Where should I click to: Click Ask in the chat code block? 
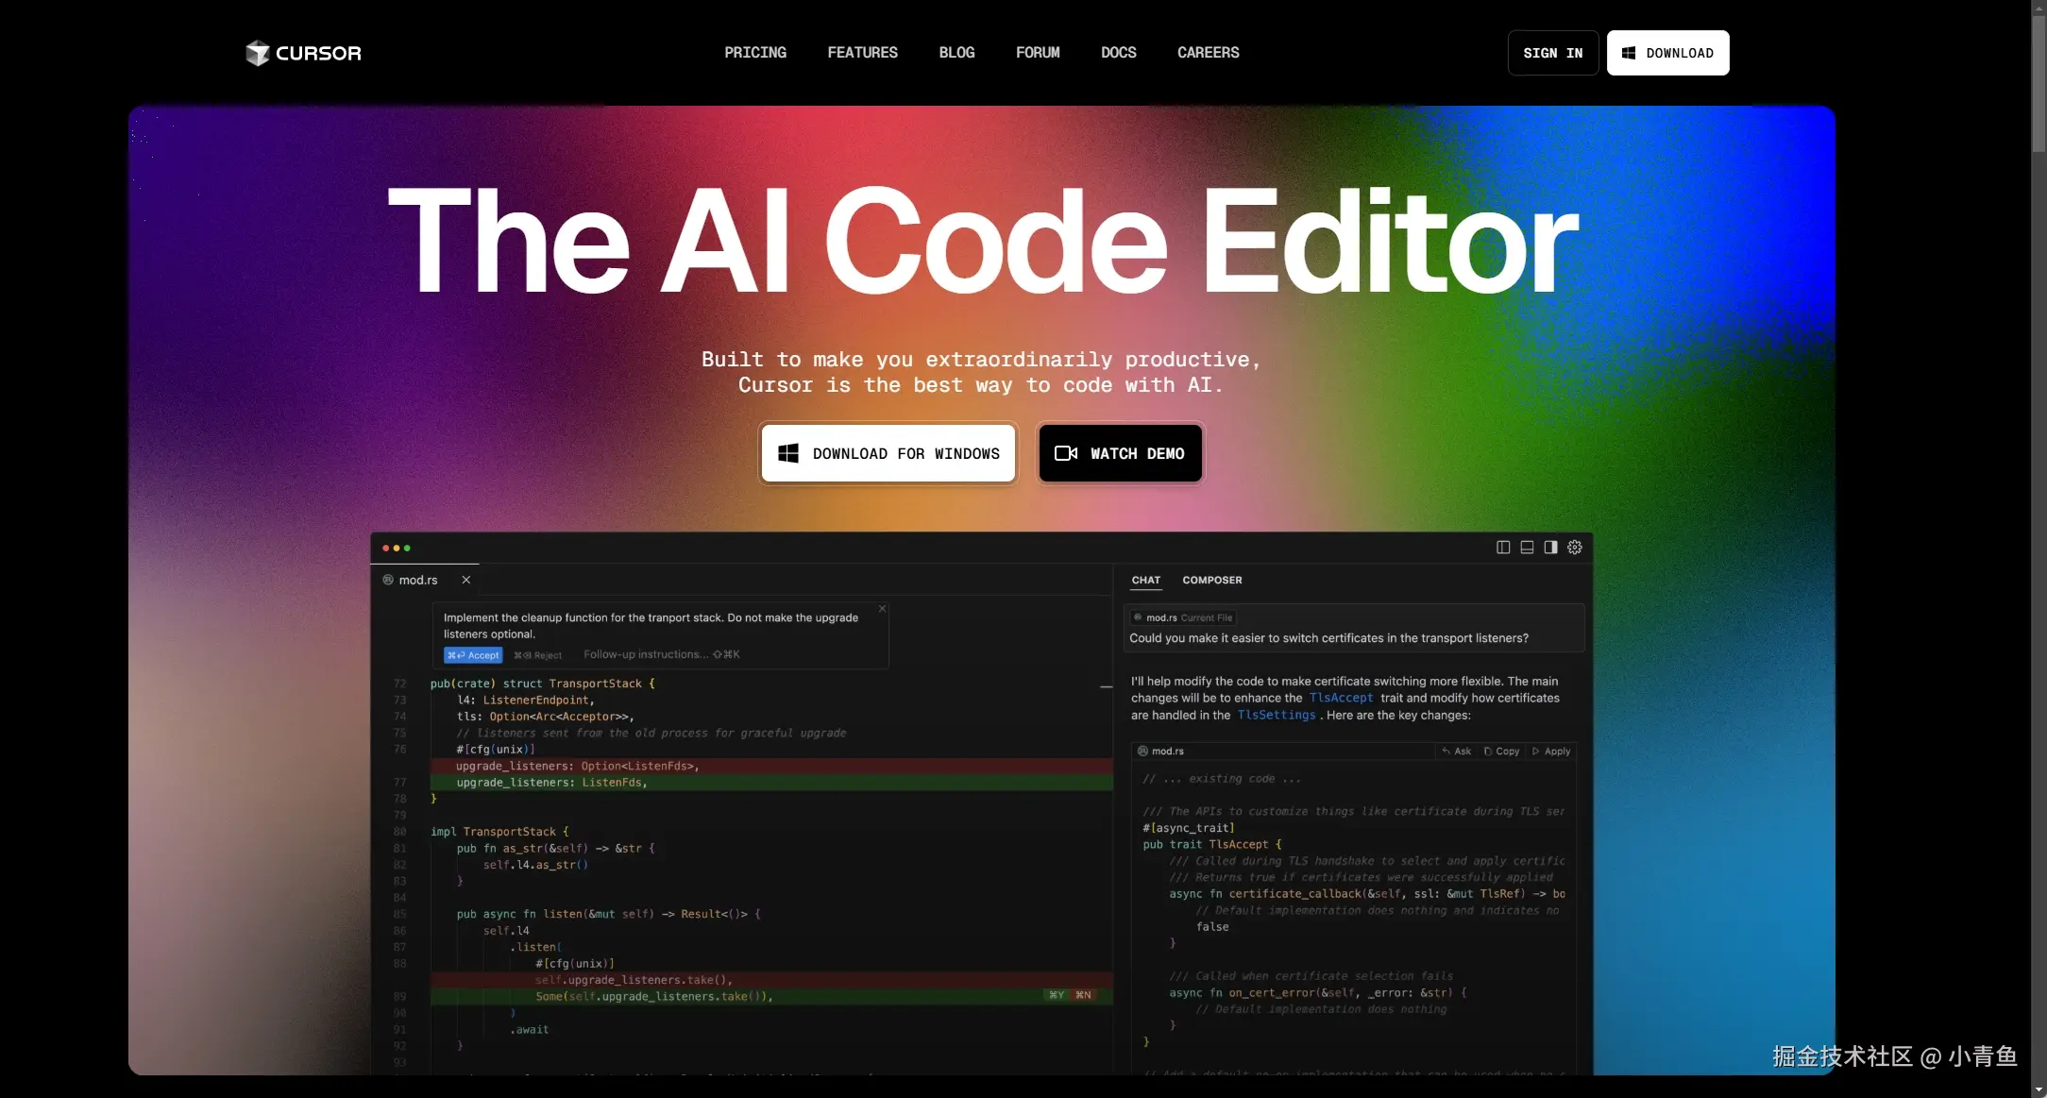click(x=1457, y=752)
